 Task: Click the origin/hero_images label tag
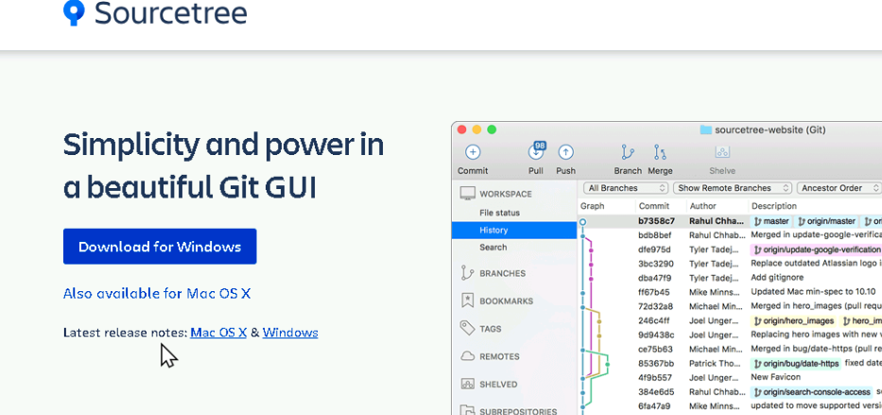click(794, 320)
